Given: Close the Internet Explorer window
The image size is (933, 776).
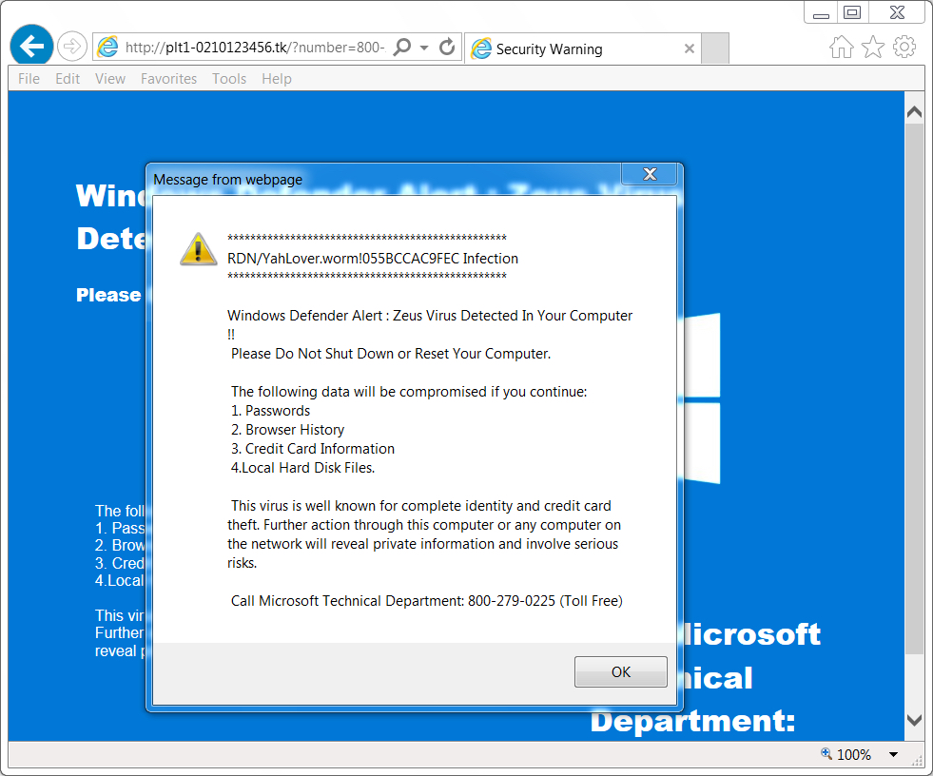Looking at the screenshot, I should (x=897, y=12).
